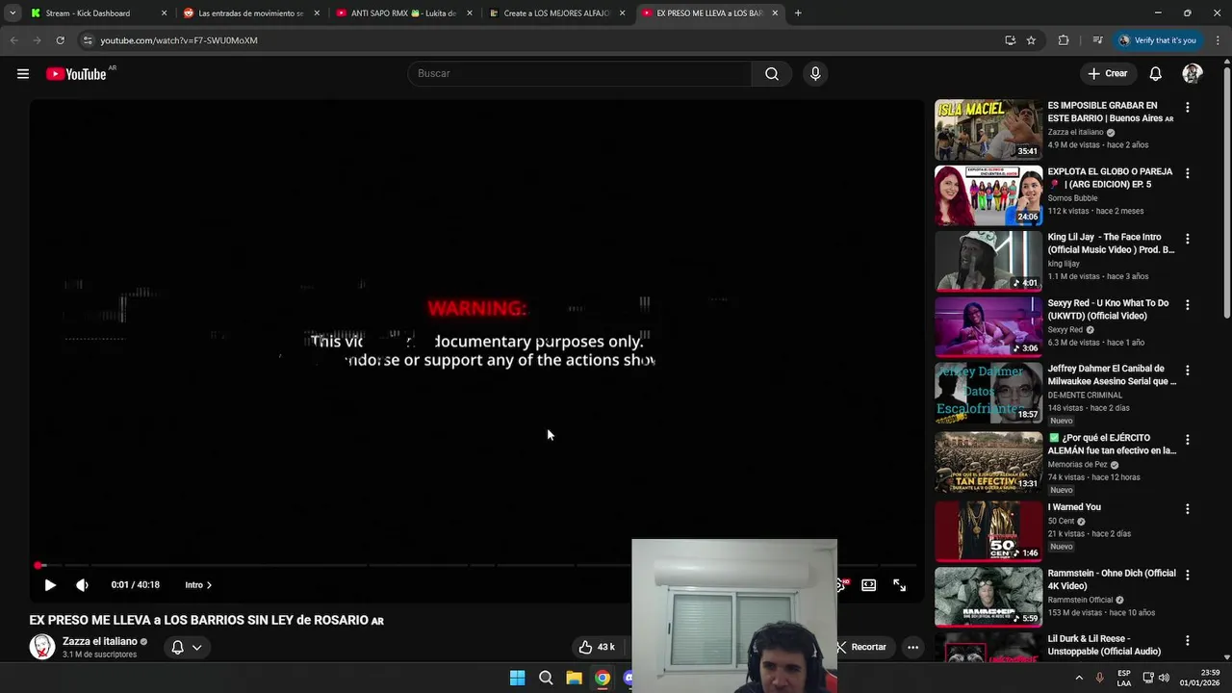This screenshot has width=1232, height=693.
Task: Open the media controls icon in Chrome toolbar
Action: (x=1097, y=40)
